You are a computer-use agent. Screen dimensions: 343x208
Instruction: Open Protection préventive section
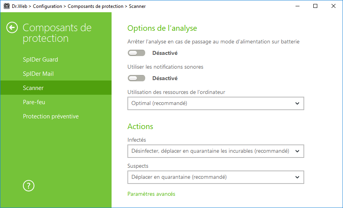(51, 116)
